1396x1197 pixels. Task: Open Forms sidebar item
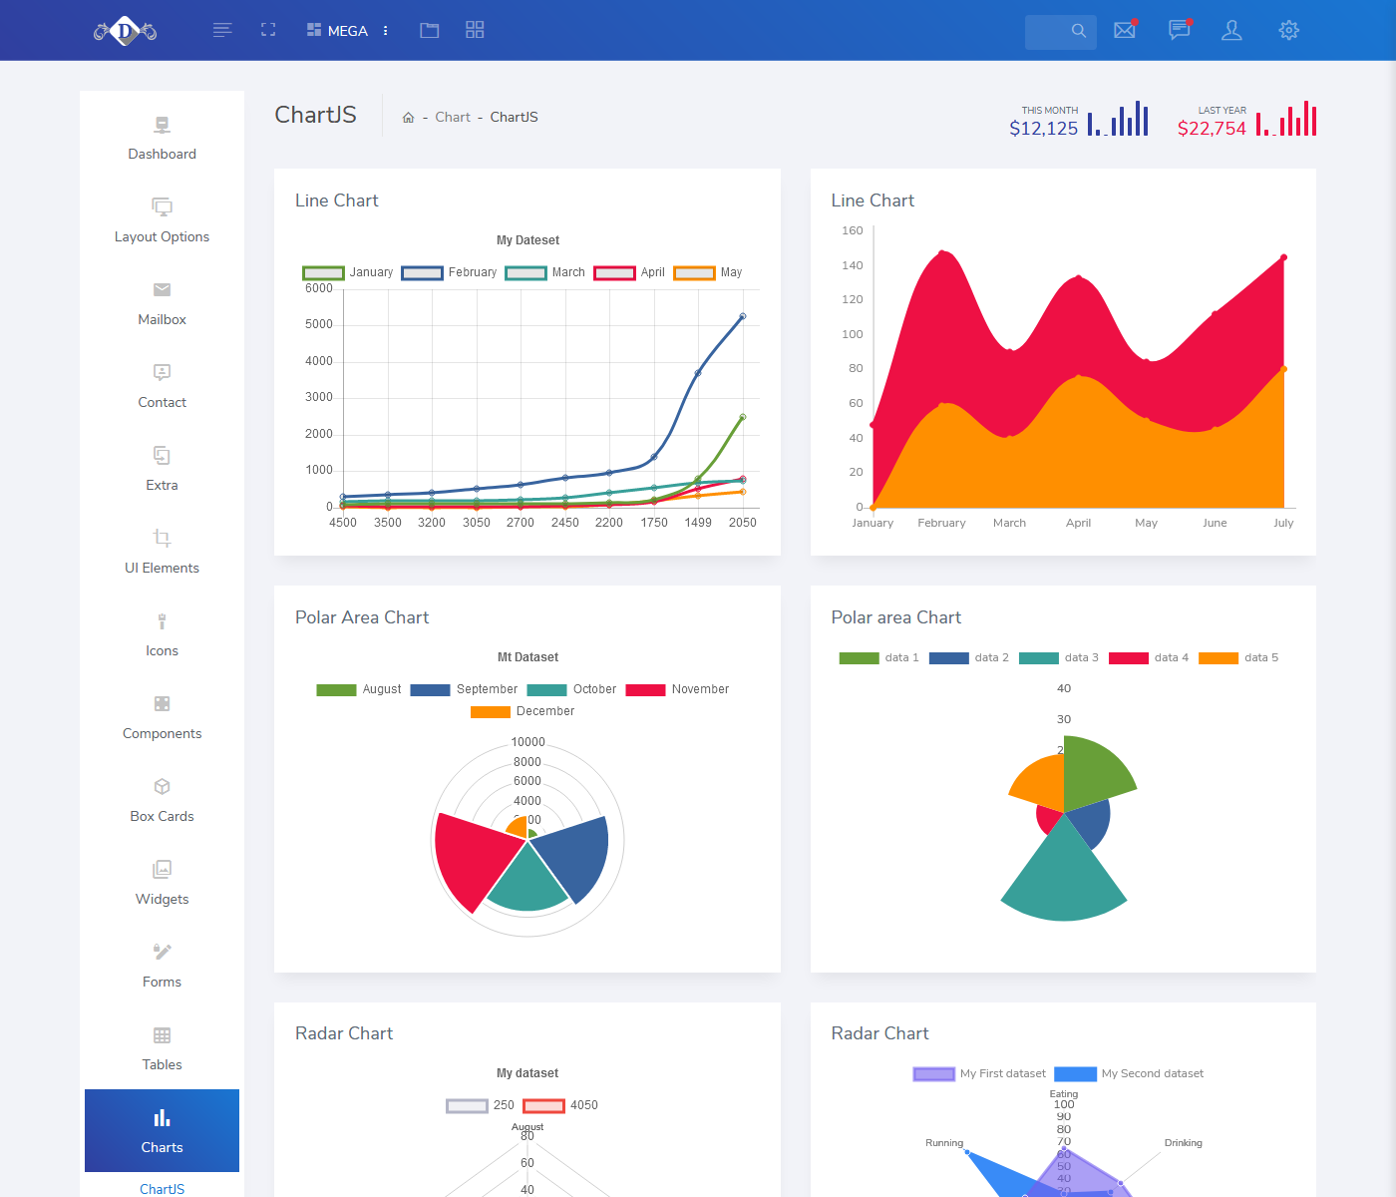[162, 966]
